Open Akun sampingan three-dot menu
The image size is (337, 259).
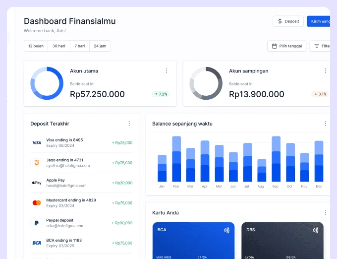point(326,71)
